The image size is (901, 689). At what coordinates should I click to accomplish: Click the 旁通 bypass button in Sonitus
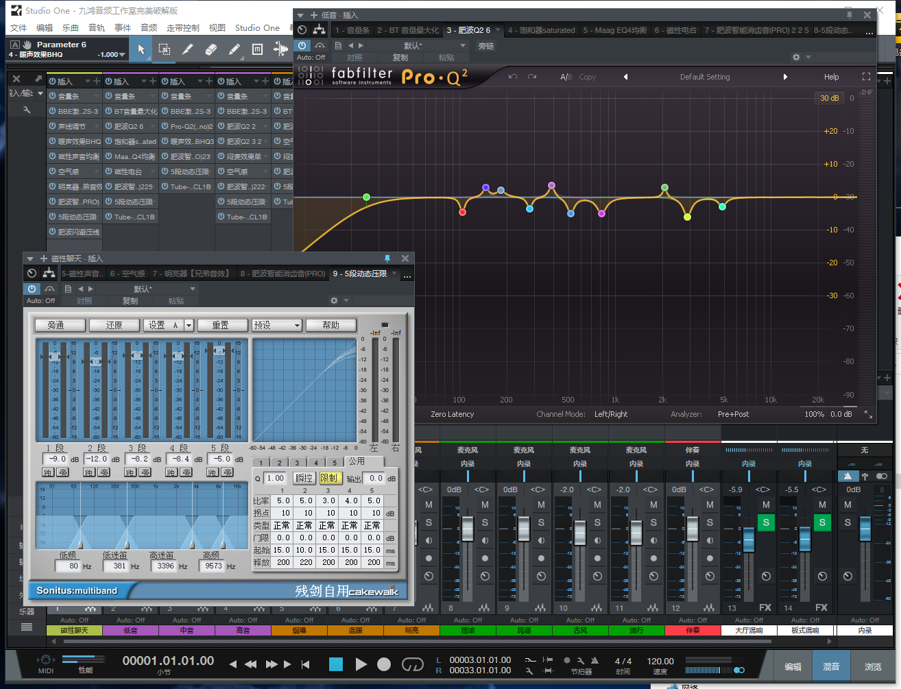click(x=56, y=325)
